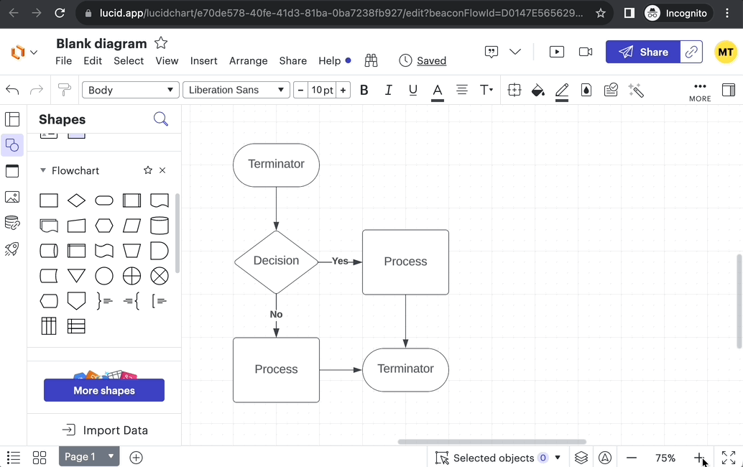Select the line color pencil tool
Image resolution: width=743 pixels, height=467 pixels.
pyautogui.click(x=562, y=90)
